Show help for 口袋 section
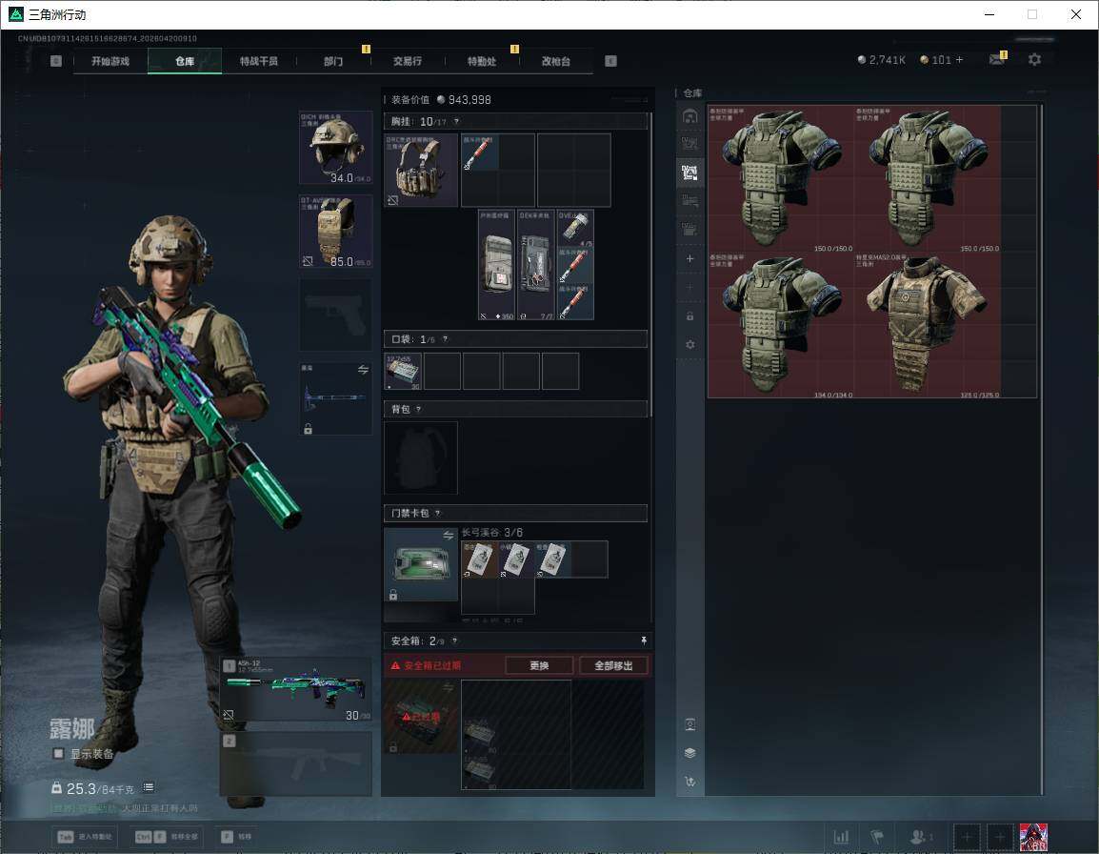The image size is (1099, 854). (x=445, y=339)
